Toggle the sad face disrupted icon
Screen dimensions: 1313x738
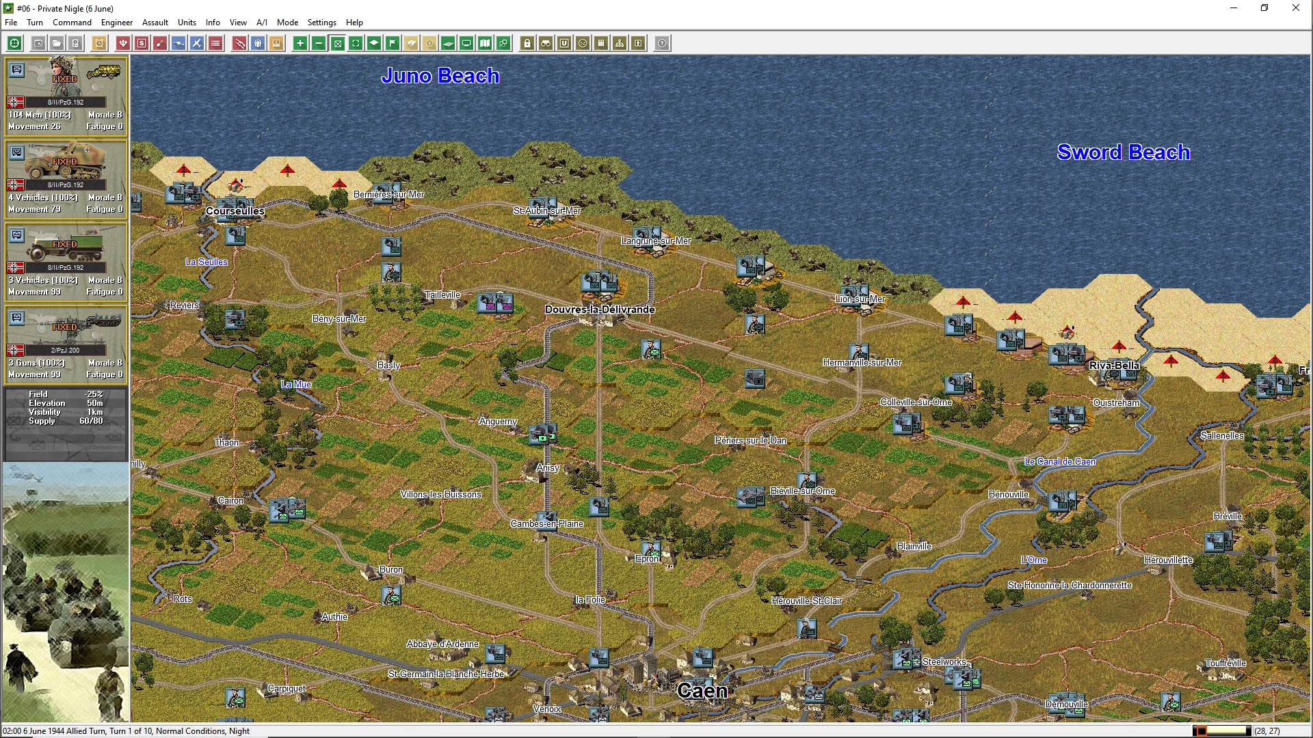pos(583,43)
